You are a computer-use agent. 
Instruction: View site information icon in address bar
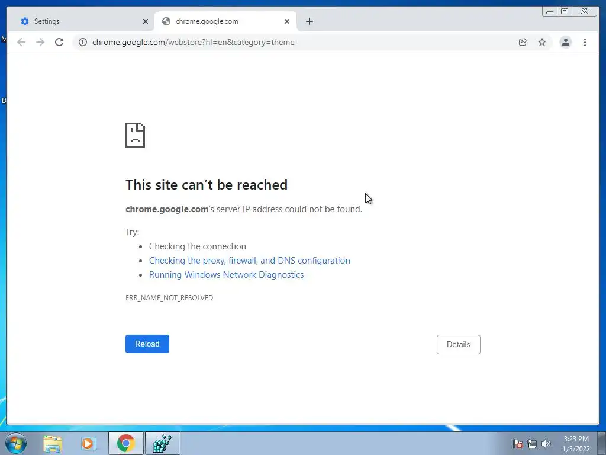(x=83, y=42)
